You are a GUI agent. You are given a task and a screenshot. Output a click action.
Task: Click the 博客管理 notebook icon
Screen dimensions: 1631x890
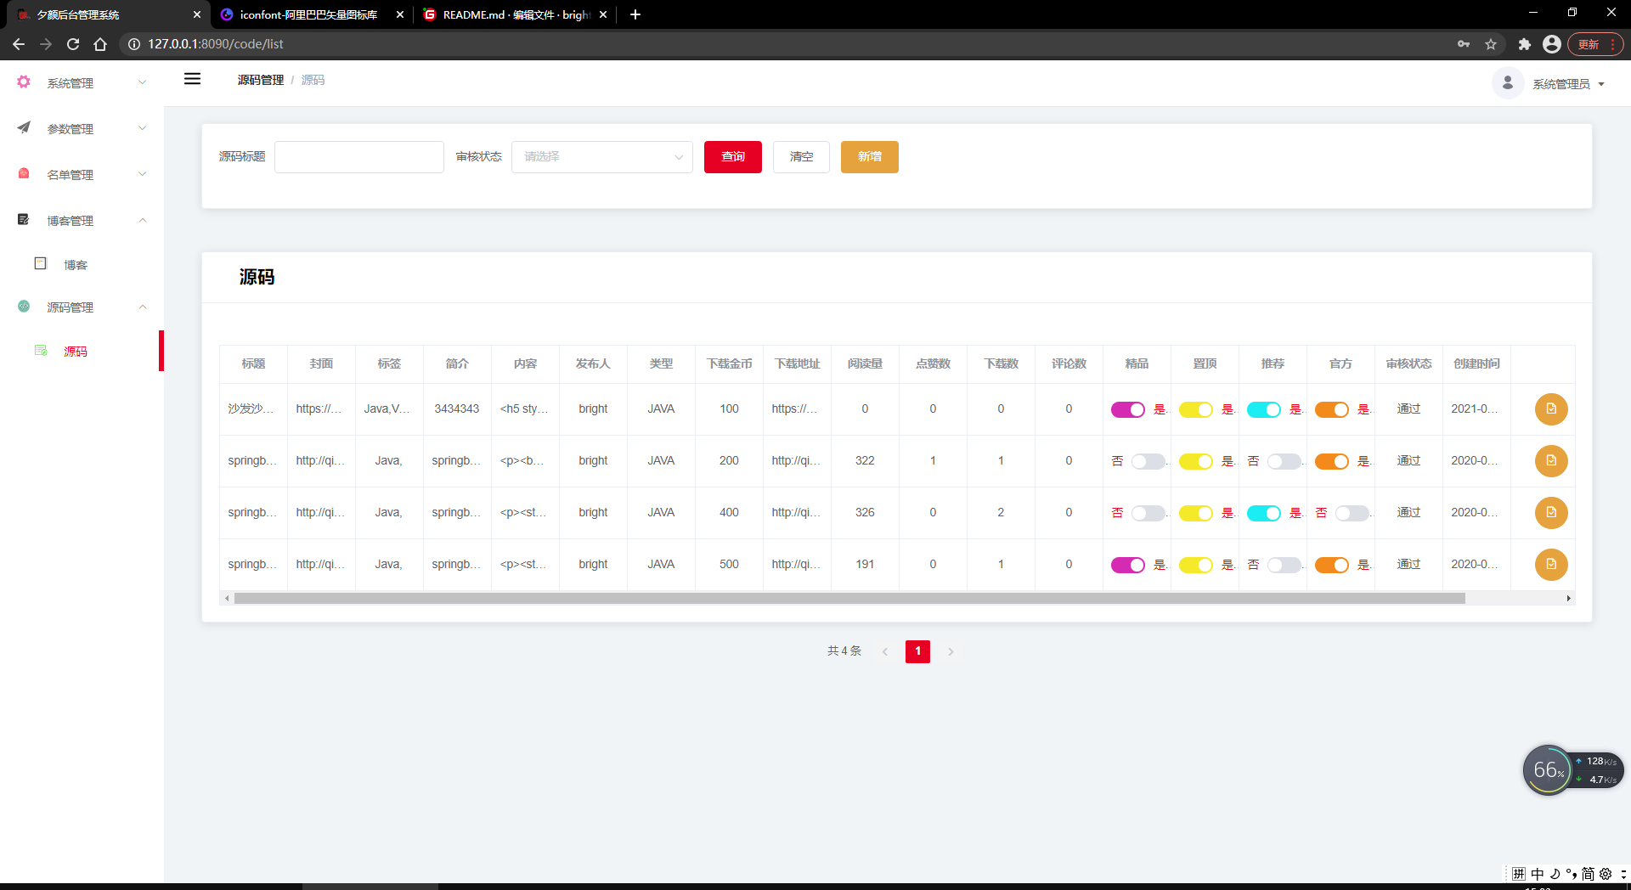tap(24, 219)
